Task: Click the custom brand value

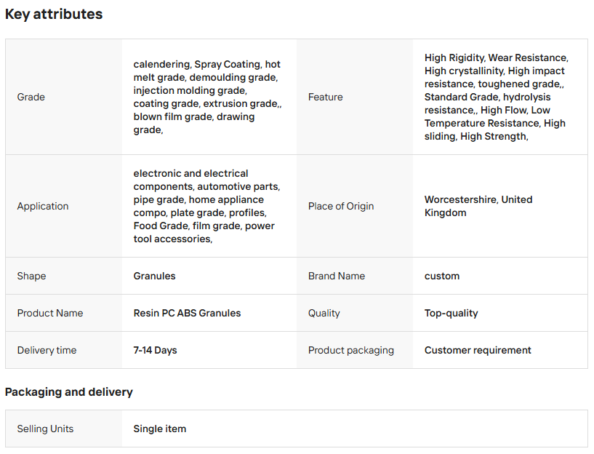Action: click(x=442, y=276)
